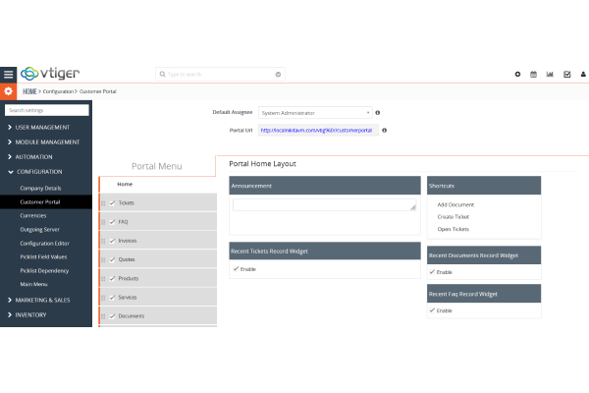Open the tasks checkbox icon in top bar

(566, 74)
